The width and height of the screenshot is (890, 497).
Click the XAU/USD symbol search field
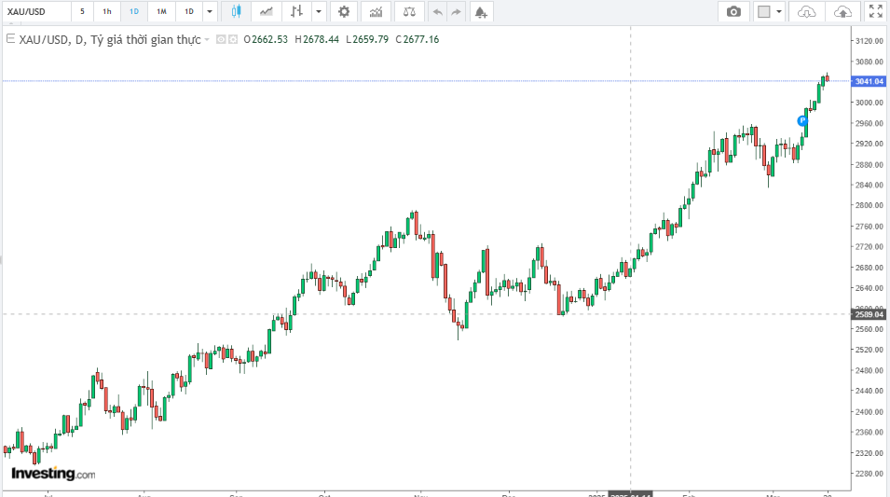click(x=35, y=12)
